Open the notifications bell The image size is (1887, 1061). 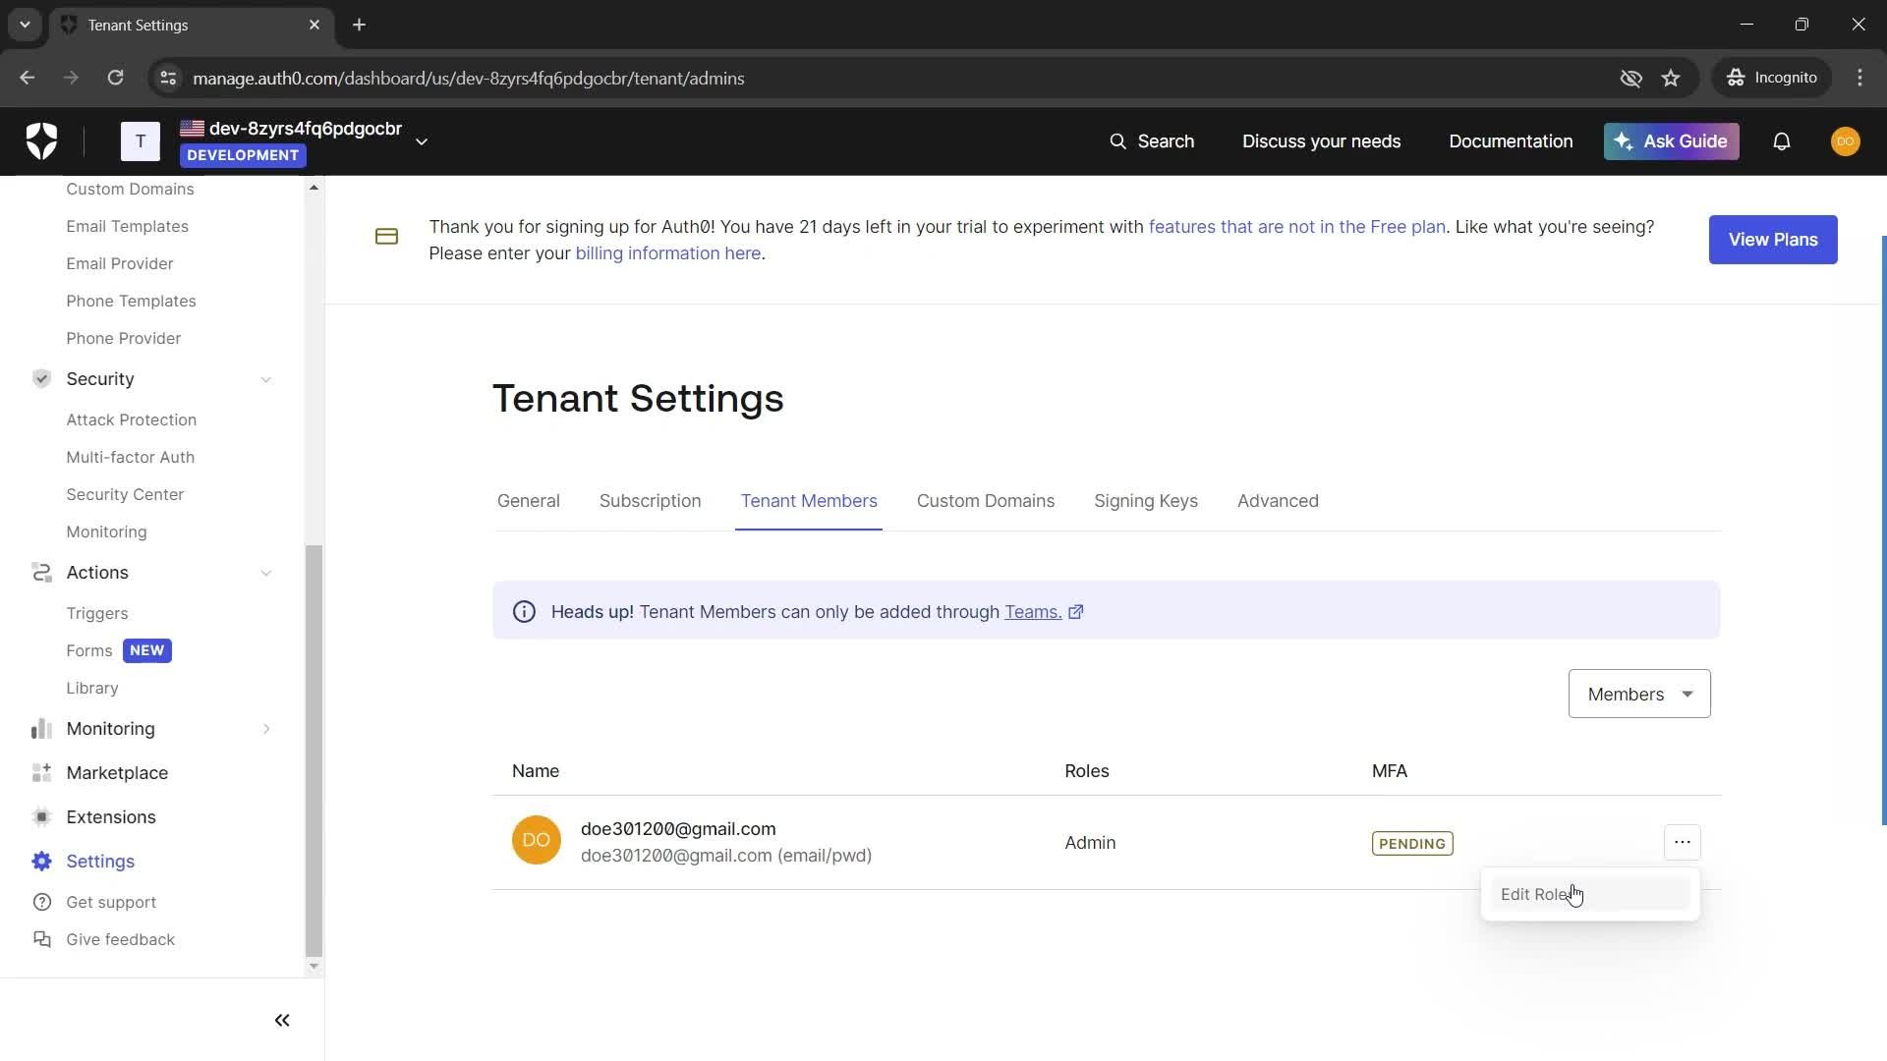1782,141
